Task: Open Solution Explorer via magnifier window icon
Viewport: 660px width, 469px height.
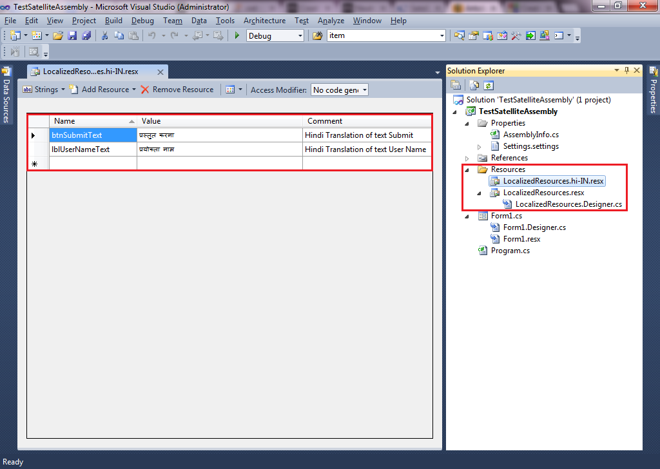Action: (459, 35)
